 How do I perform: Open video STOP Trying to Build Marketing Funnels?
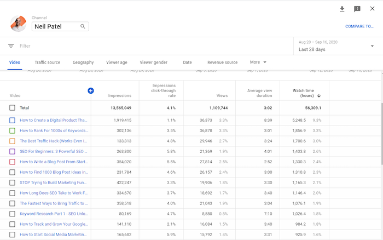pos(53,183)
